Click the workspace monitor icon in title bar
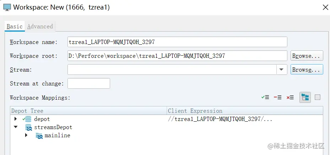This screenshot has height=155, width=330. [x=7, y=7]
